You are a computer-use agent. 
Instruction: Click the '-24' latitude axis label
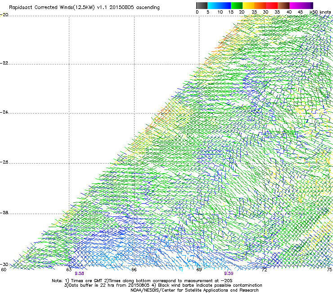4,112
